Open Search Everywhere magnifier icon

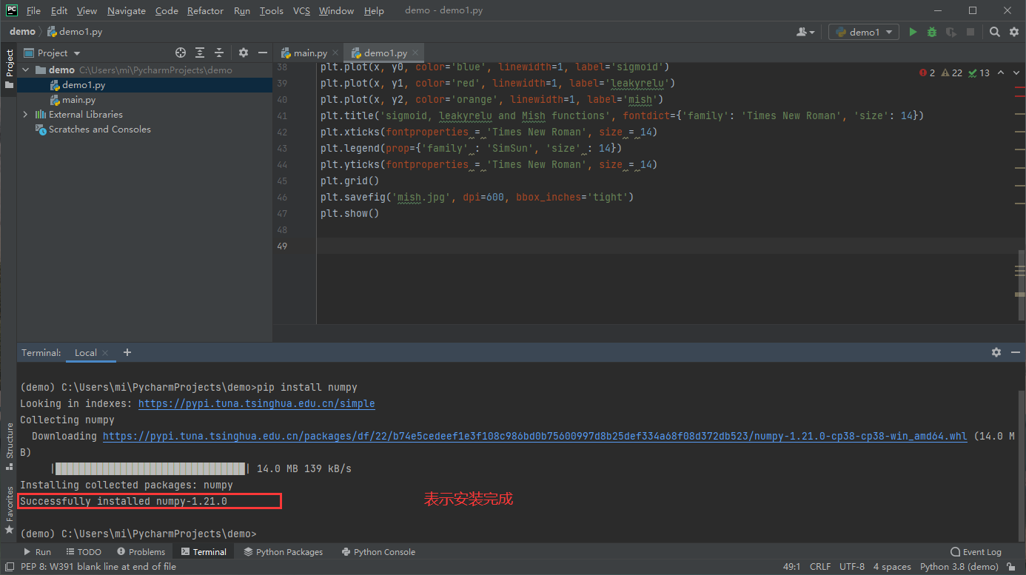(995, 32)
